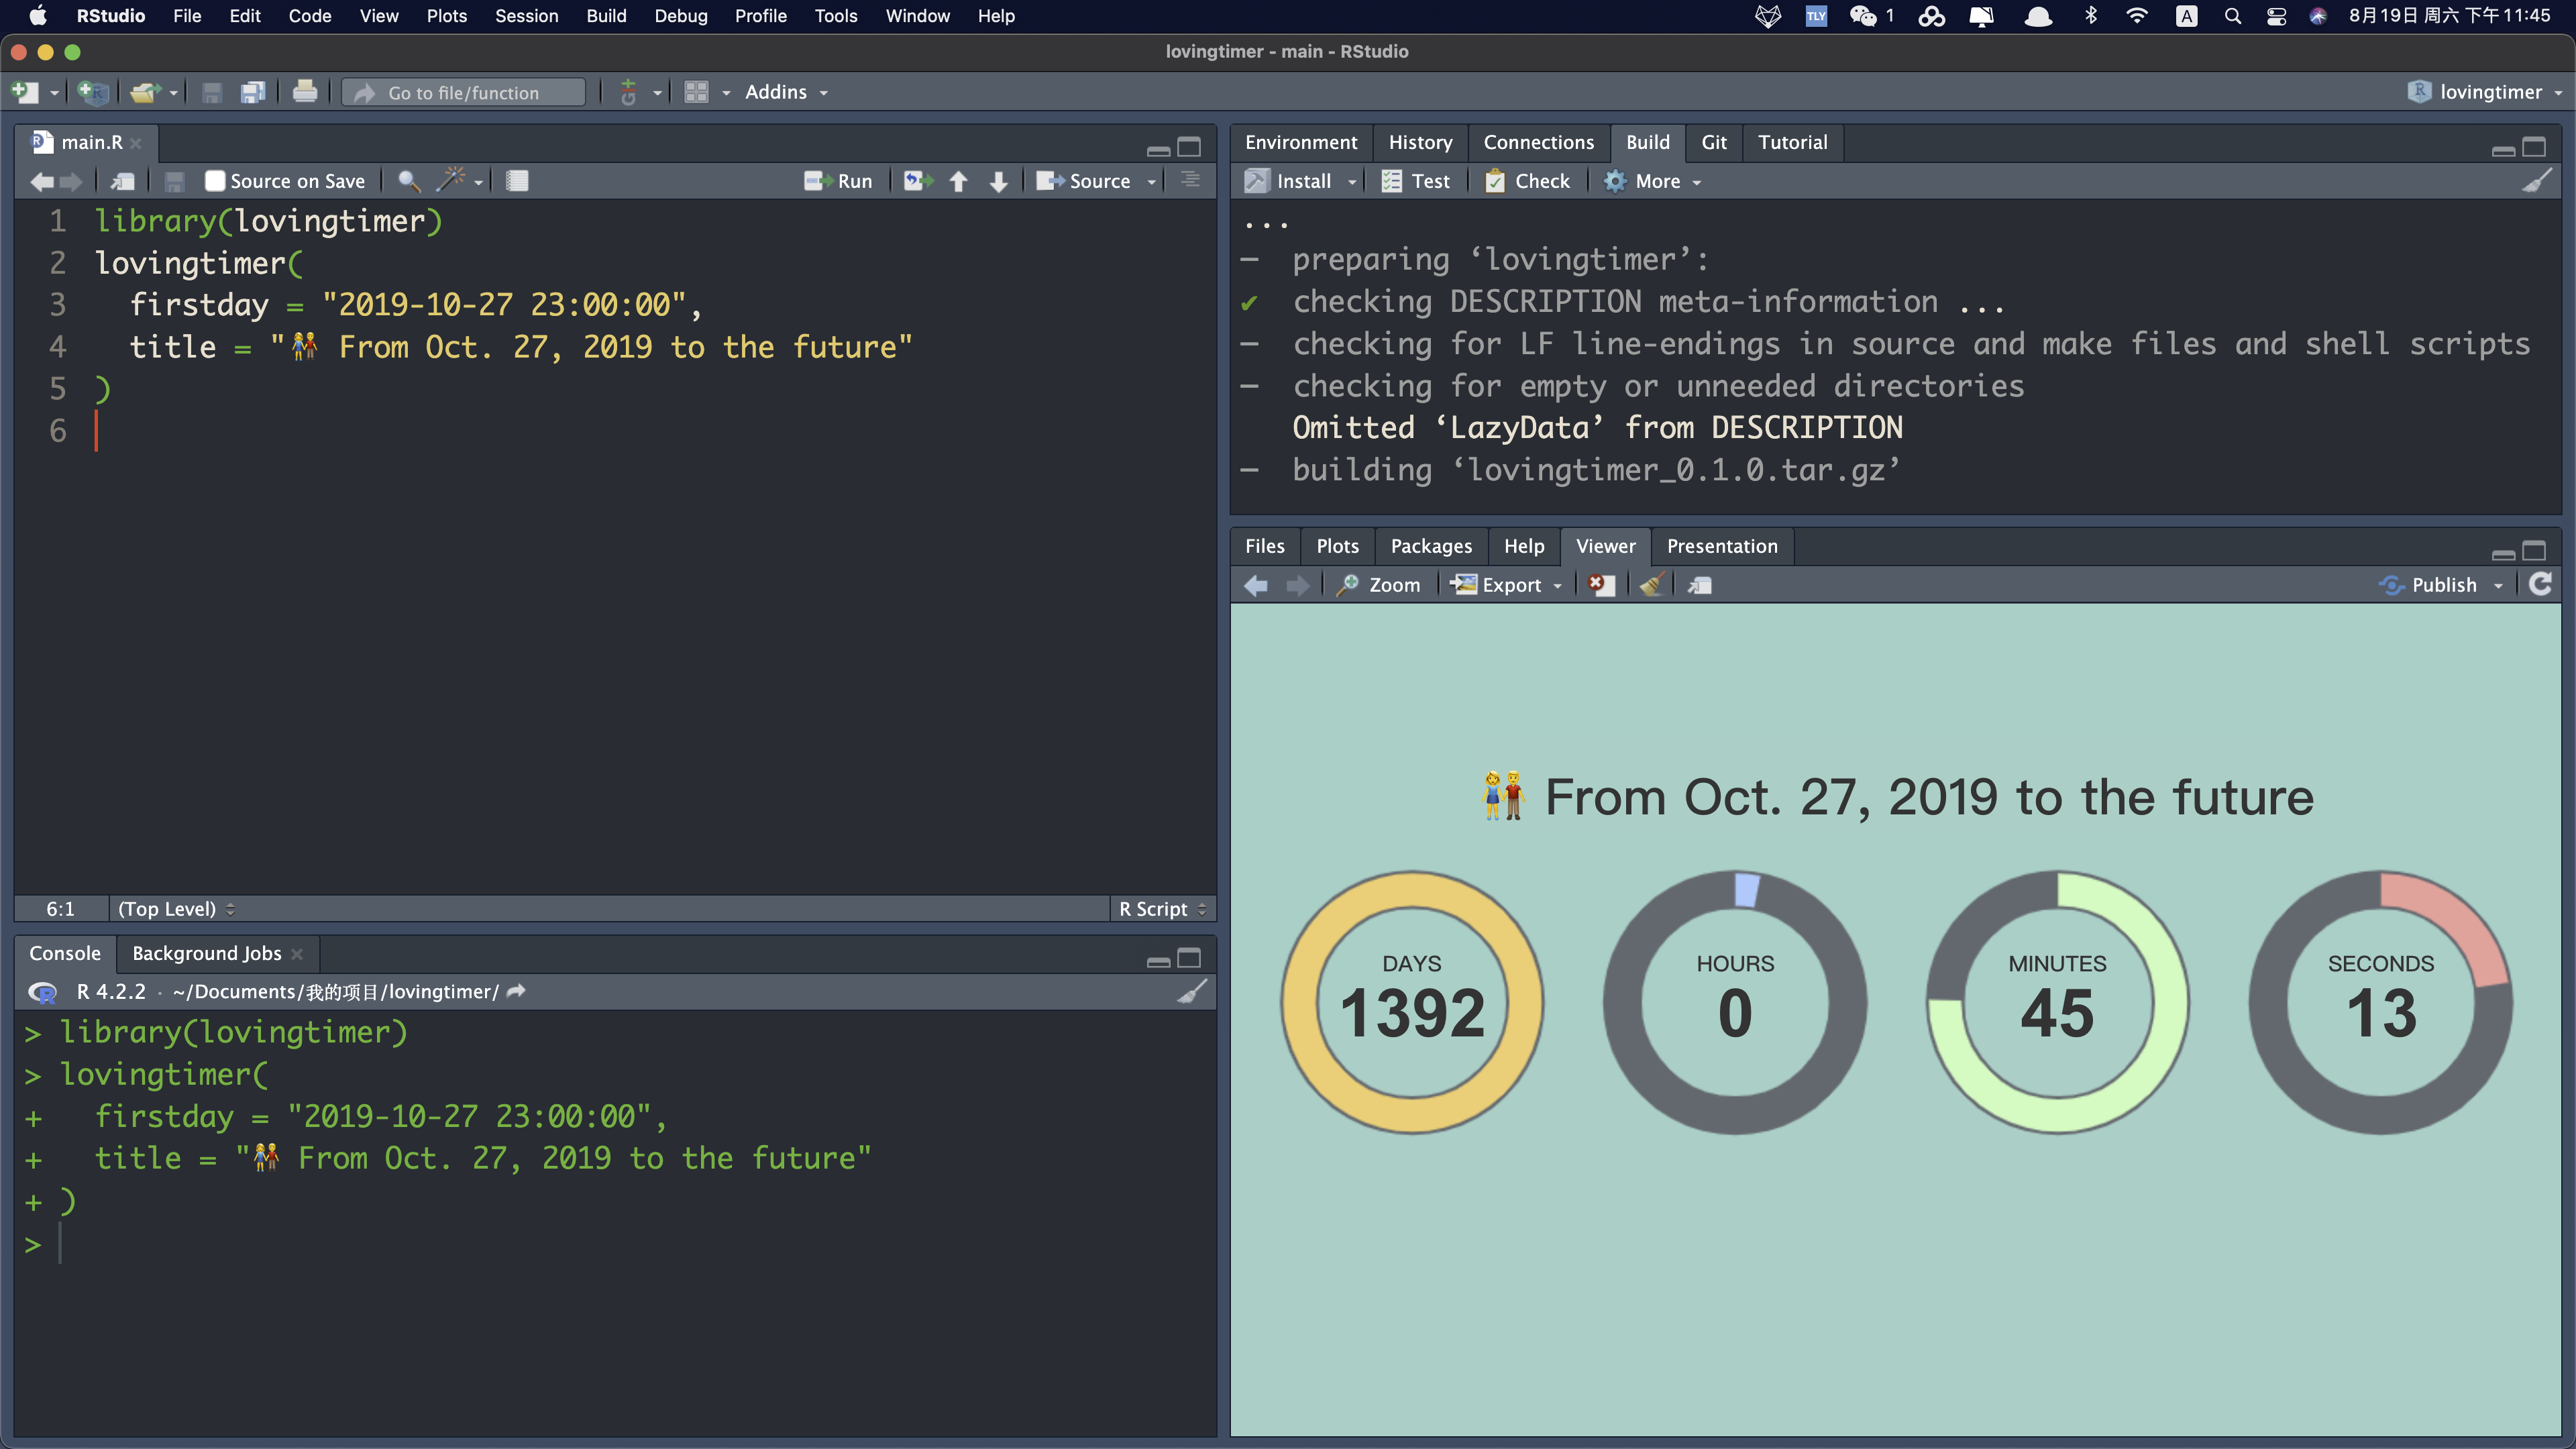The image size is (2576, 1449).
Task: Open the Session menu
Action: (526, 16)
